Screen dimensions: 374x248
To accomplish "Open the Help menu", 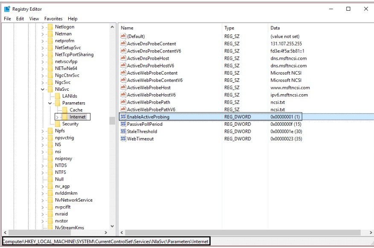I will [x=72, y=19].
